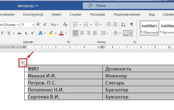Open the Конструктор tab
174x110 pixels.
(33, 15)
